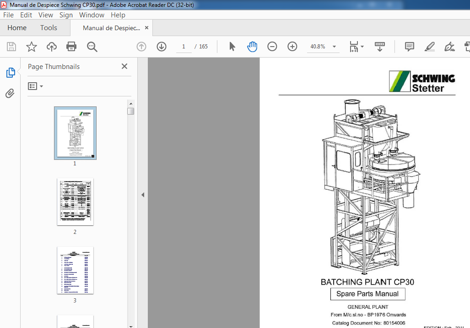Screen dimensions: 470x328
Task: Select page 1 thumbnail
Action: 75,133
